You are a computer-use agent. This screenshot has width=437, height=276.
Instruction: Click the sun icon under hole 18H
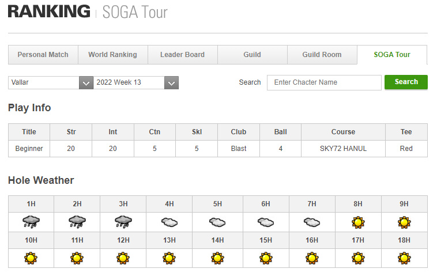(x=404, y=258)
